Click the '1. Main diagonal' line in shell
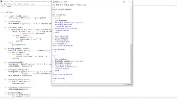Screen dimensions: 177x99 (60, 36)
